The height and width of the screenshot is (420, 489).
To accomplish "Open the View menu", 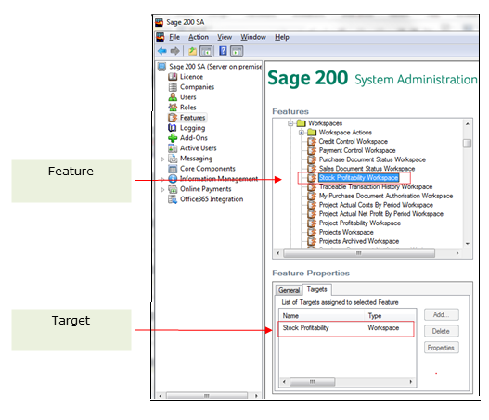I will [x=225, y=37].
